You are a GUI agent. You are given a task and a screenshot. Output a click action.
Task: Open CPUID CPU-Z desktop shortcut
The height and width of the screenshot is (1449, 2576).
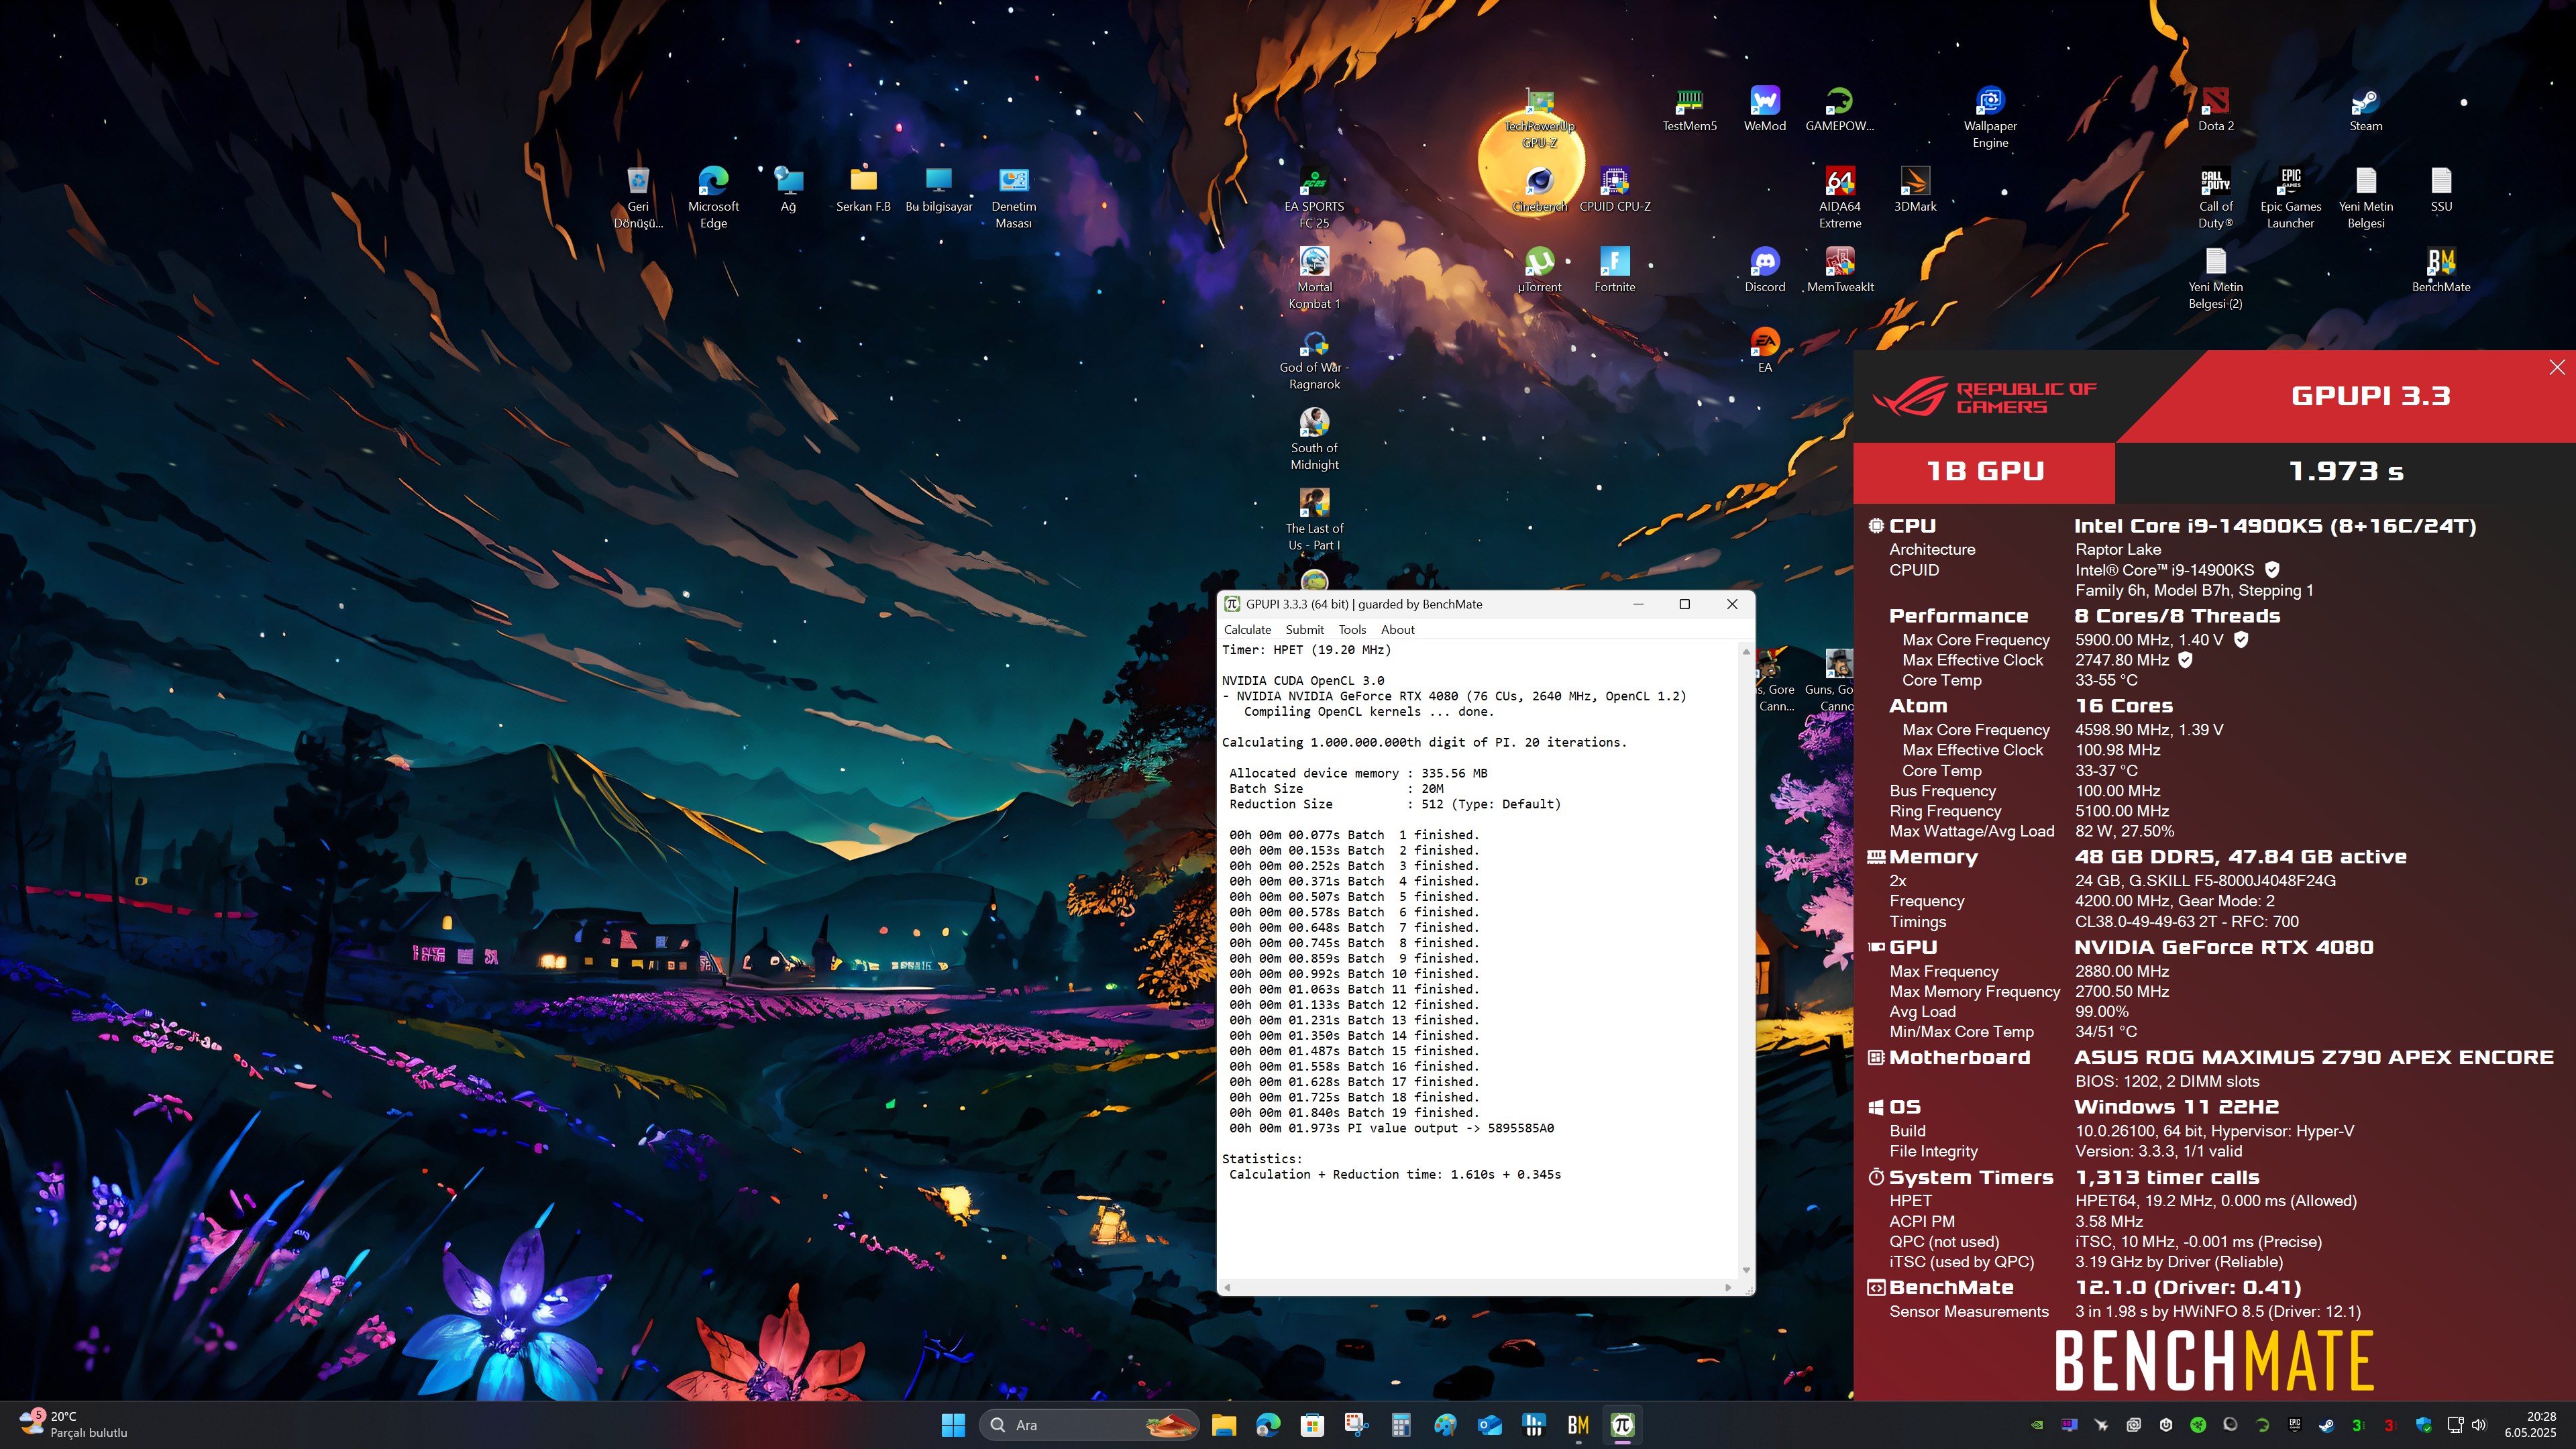click(1614, 190)
